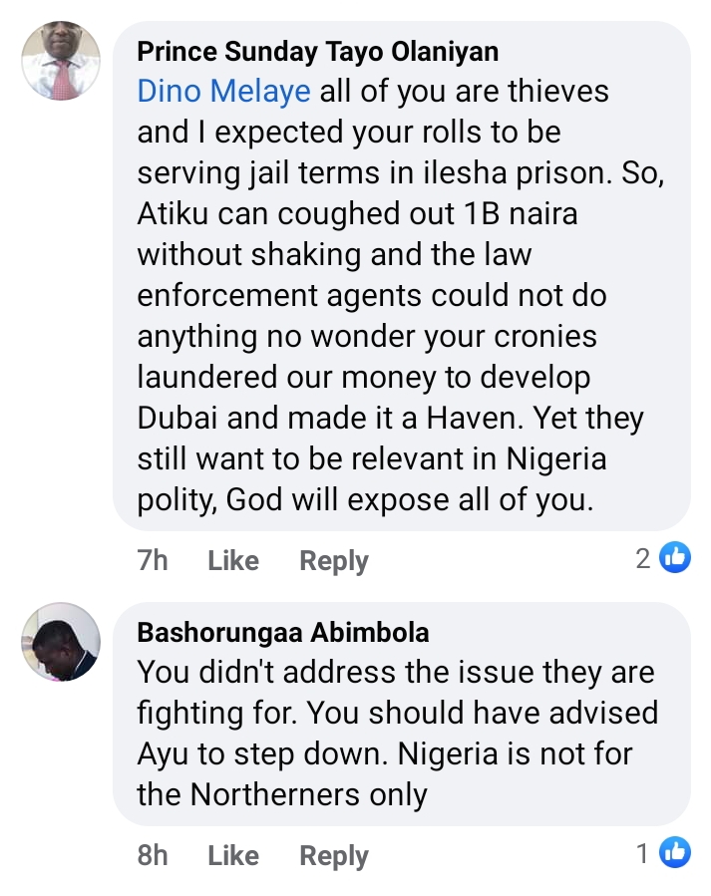Reply to Bashorungaa Abimbola's comment
This screenshot has height=896, width=711.
click(x=334, y=855)
